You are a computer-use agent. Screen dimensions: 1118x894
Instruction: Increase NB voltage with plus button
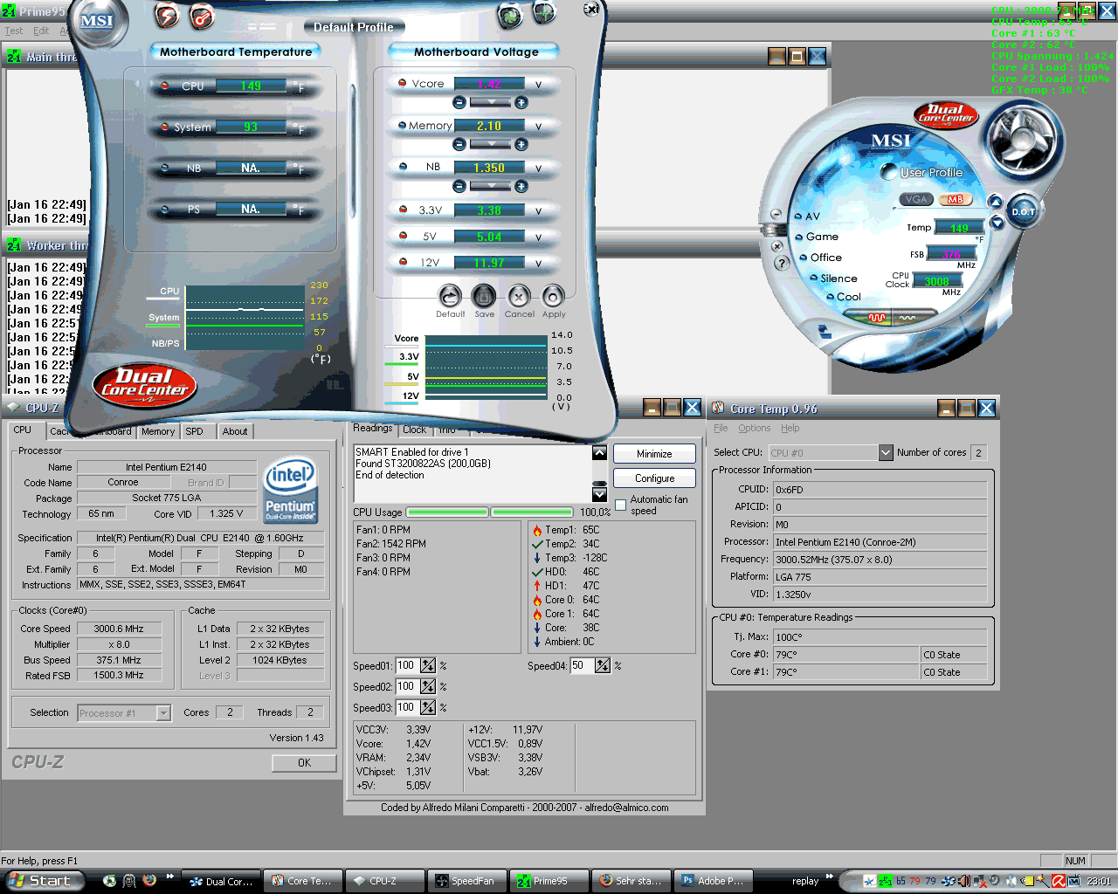click(521, 186)
